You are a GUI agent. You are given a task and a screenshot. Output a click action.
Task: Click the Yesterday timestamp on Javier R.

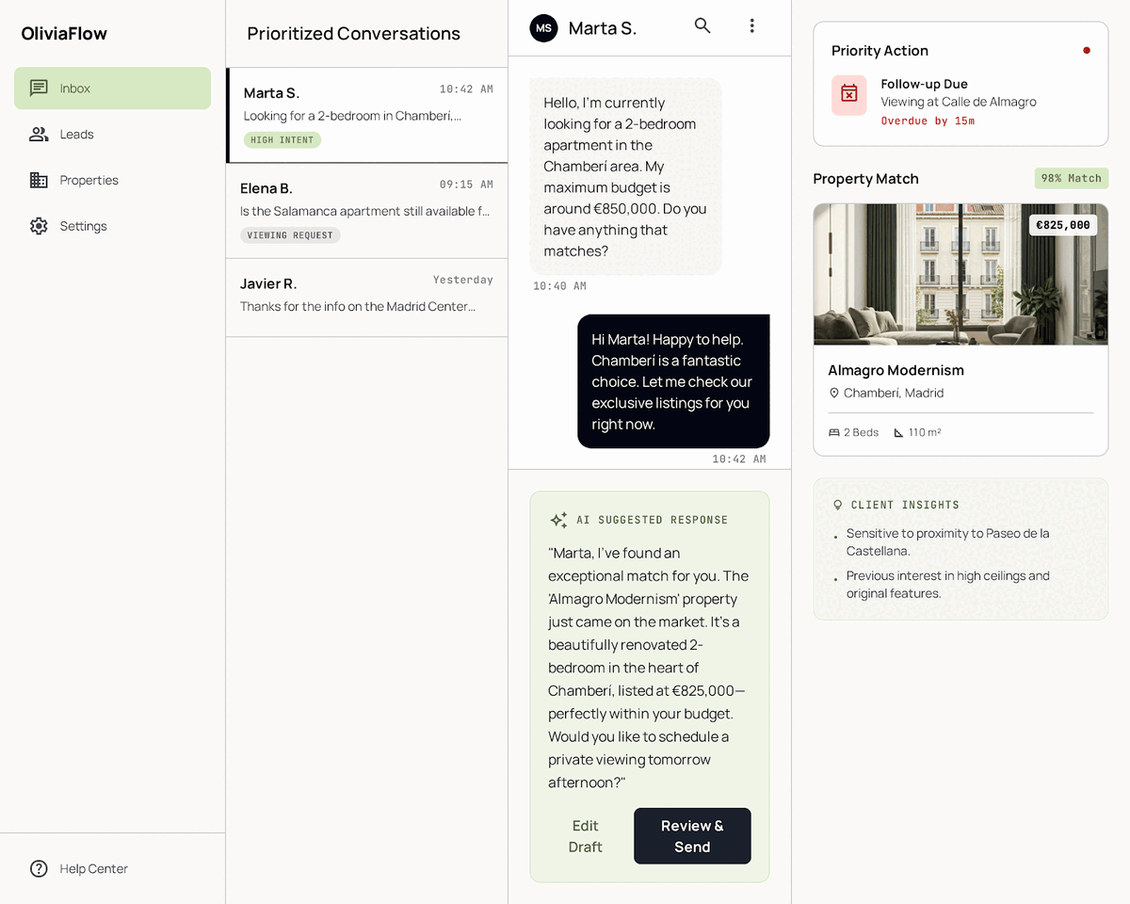463,280
